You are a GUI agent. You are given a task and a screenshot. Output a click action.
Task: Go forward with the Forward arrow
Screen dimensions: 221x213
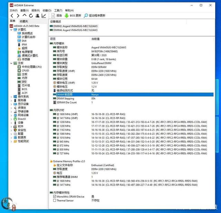[x=18, y=16]
